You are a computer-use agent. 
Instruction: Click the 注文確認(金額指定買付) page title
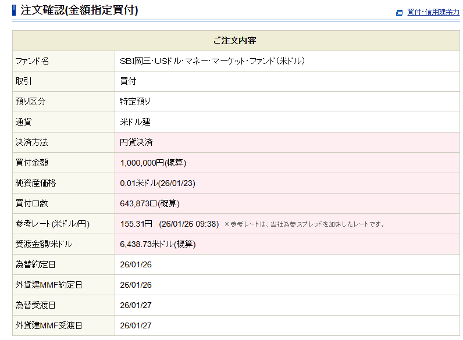click(x=79, y=10)
